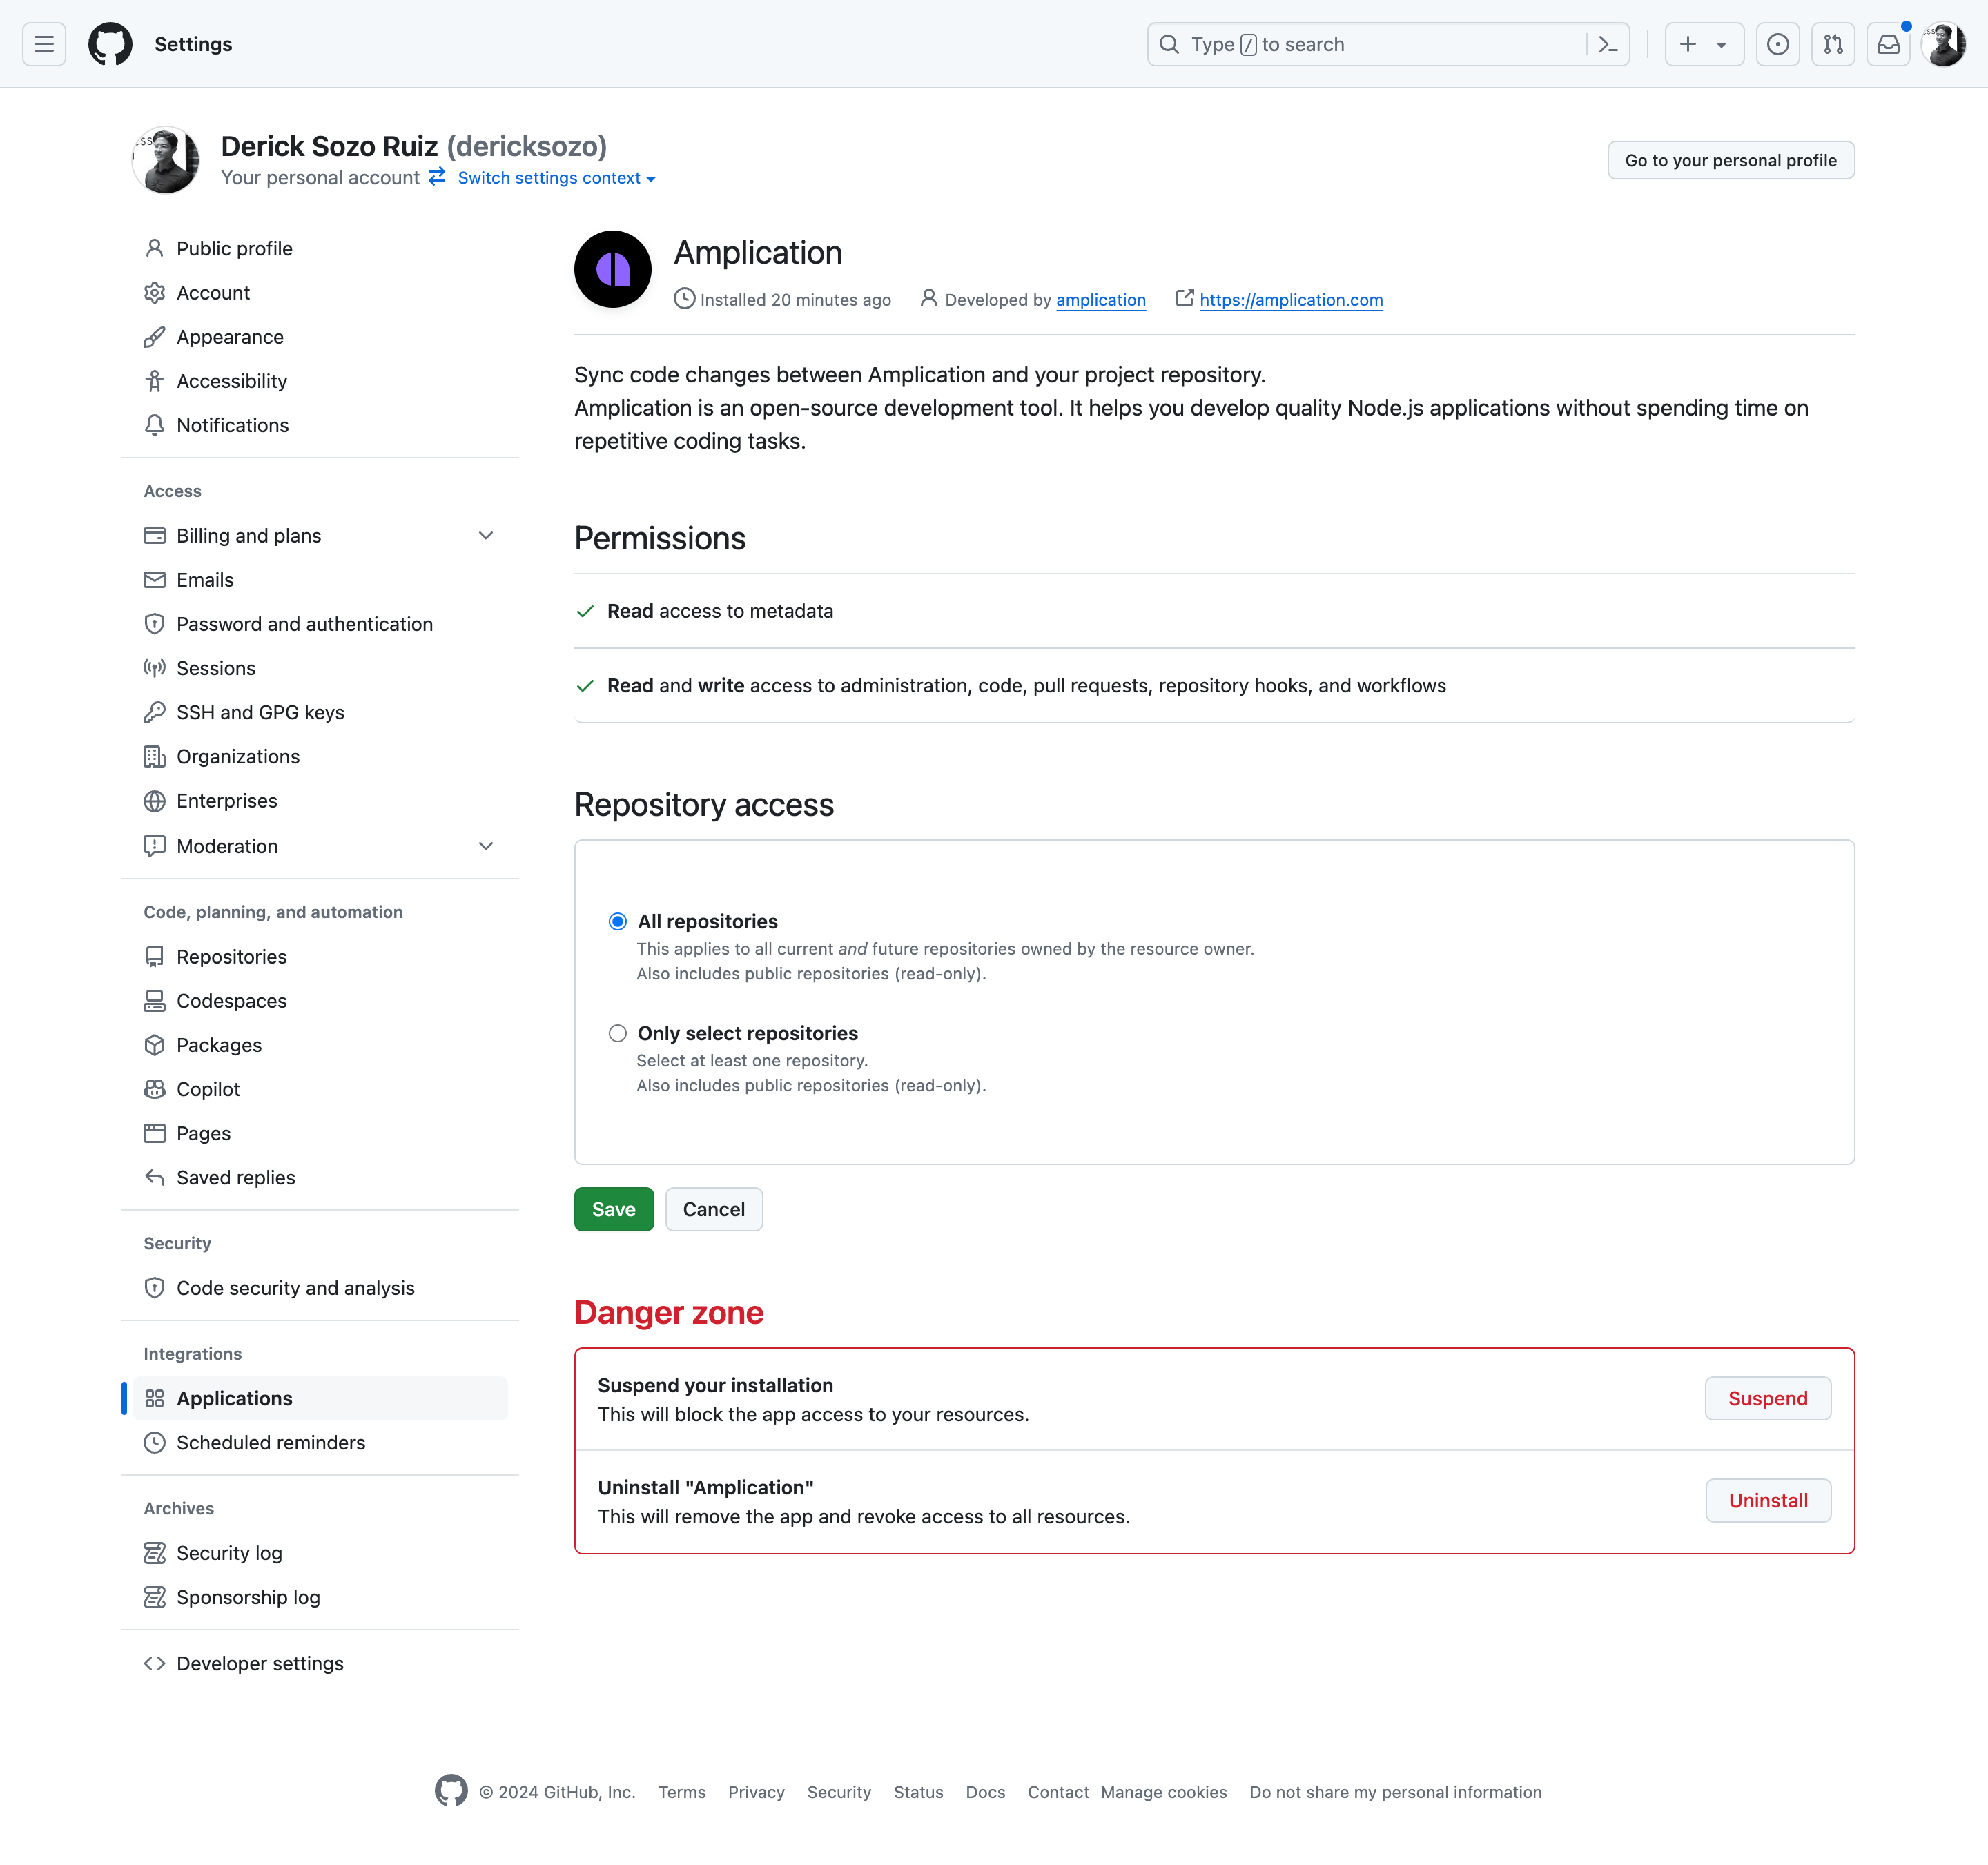The width and height of the screenshot is (1988, 1865).
Task: Expand Billing and plans chevron
Action: click(x=486, y=535)
